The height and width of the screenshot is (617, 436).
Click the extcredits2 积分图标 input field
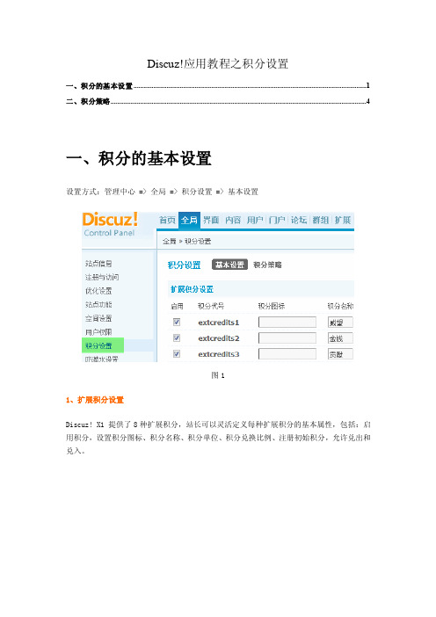point(287,338)
